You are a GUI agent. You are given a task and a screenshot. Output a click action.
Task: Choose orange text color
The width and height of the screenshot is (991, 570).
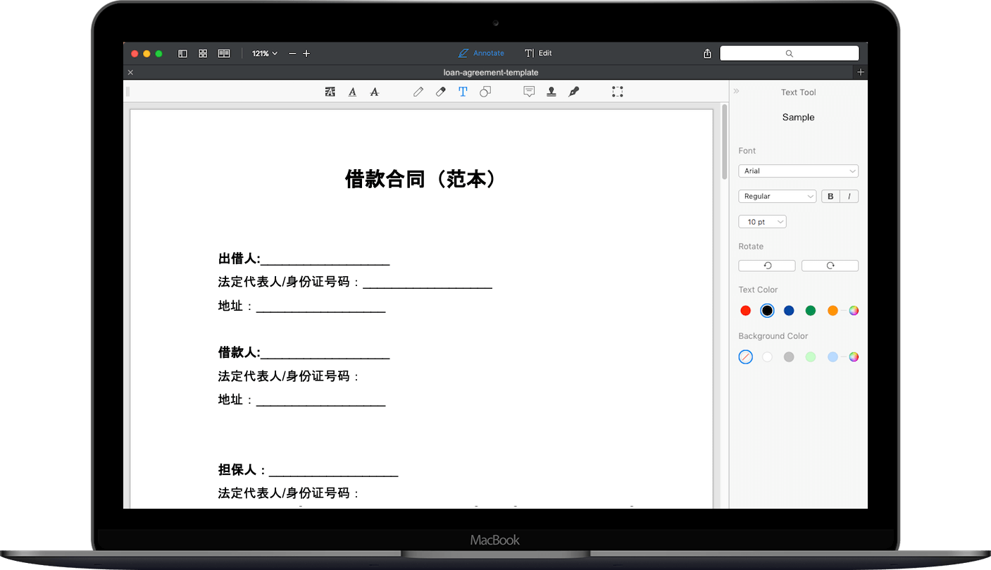833,311
